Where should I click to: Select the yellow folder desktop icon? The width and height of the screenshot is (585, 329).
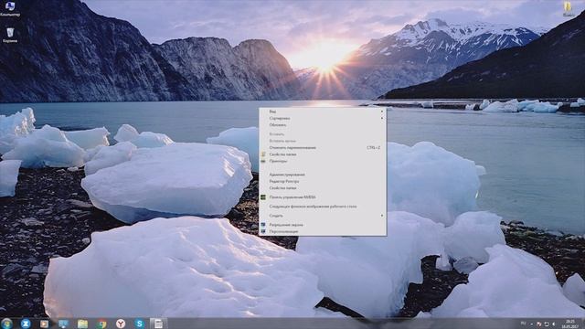point(568,9)
